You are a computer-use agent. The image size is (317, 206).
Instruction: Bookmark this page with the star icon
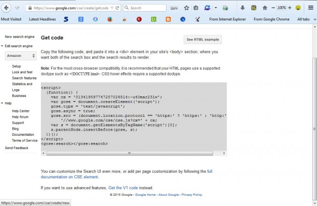click(x=187, y=8)
